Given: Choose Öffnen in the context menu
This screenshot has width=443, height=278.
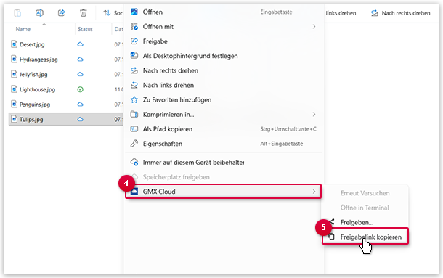Looking at the screenshot, I should pos(223,12).
